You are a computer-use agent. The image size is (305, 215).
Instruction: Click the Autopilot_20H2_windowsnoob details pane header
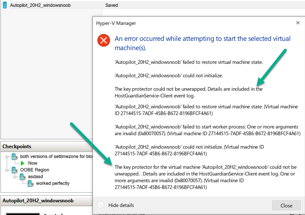(47, 201)
